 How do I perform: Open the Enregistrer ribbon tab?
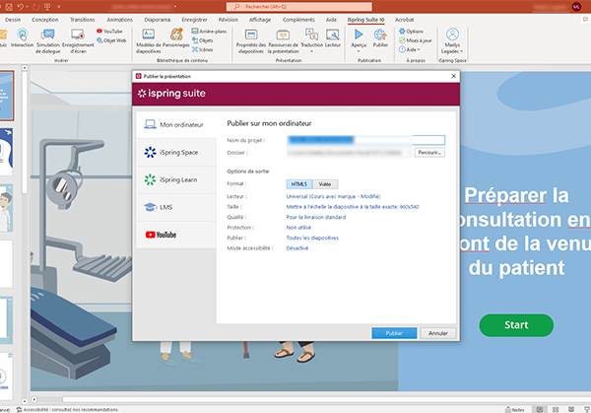click(194, 20)
